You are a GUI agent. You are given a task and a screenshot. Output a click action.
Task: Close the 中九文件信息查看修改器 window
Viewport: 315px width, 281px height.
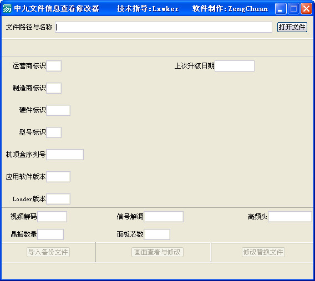coord(306,9)
